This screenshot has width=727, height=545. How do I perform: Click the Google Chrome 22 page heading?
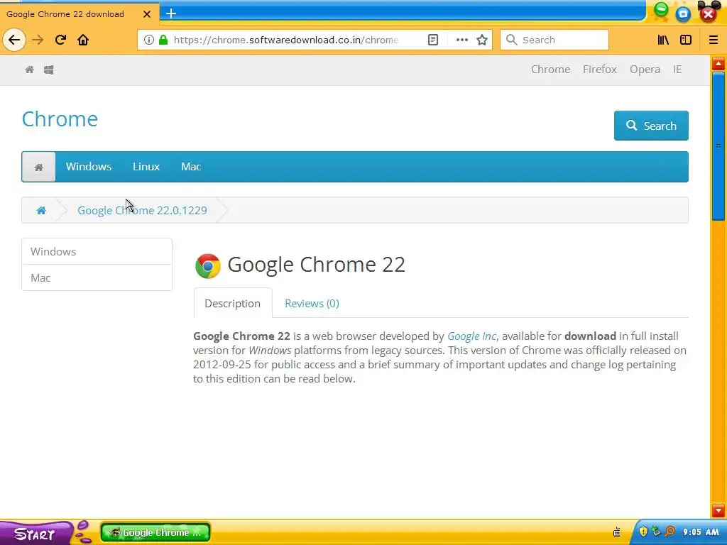pyautogui.click(x=316, y=265)
